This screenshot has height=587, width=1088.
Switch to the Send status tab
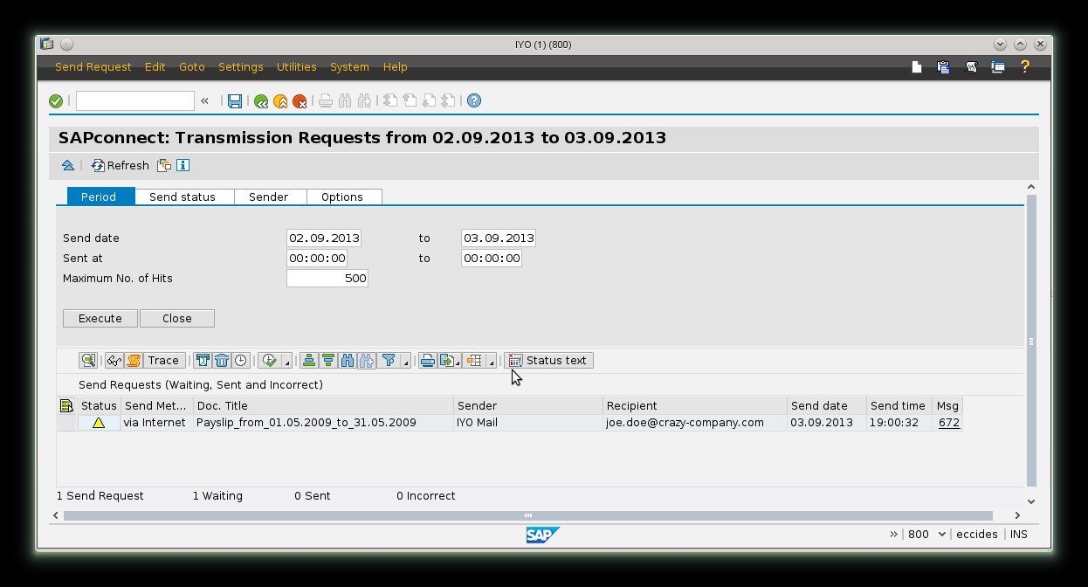(184, 197)
